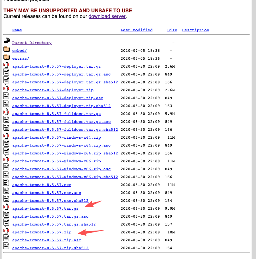The height and width of the screenshot is (259, 256).
Task: Open apache-tomcat-8.5.57.exe.asc link
Action: [x=46, y=193]
